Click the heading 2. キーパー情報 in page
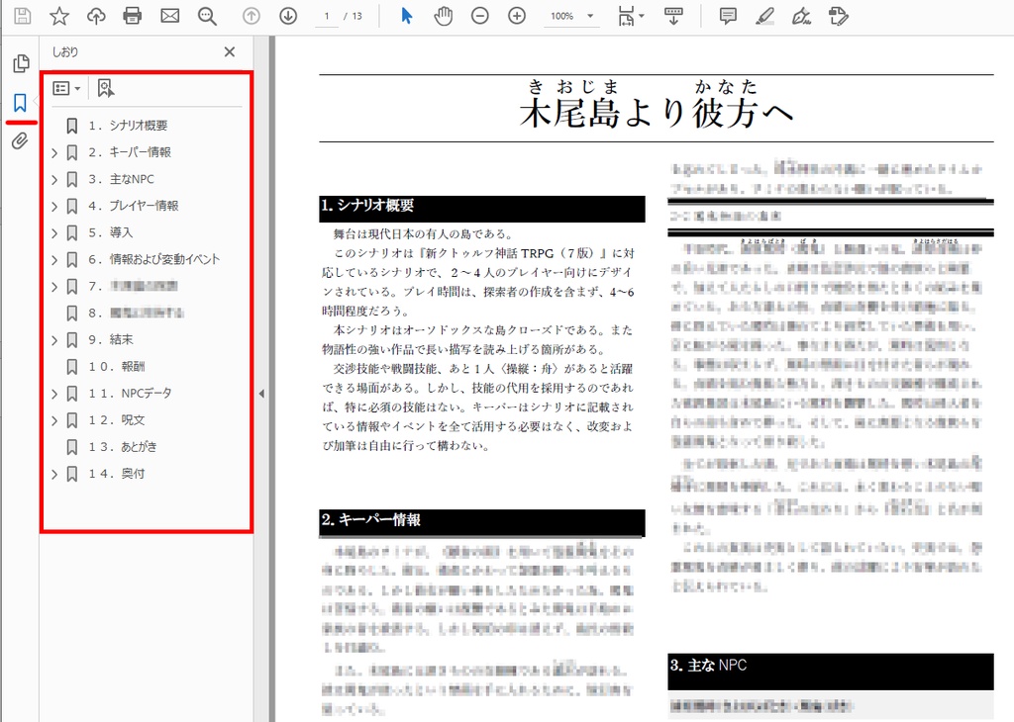The height and width of the screenshot is (722, 1014). [370, 520]
